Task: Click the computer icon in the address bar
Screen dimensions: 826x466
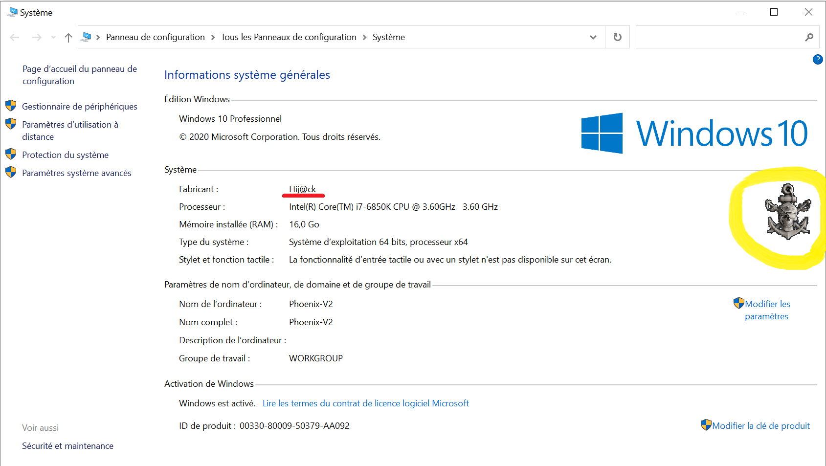Action: point(87,37)
